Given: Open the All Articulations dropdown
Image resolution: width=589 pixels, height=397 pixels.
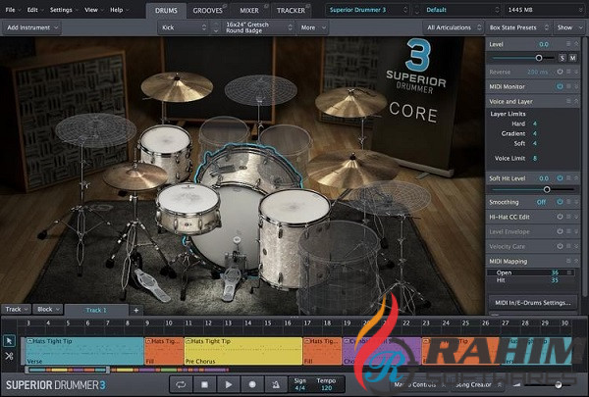Looking at the screenshot, I should pos(454,27).
